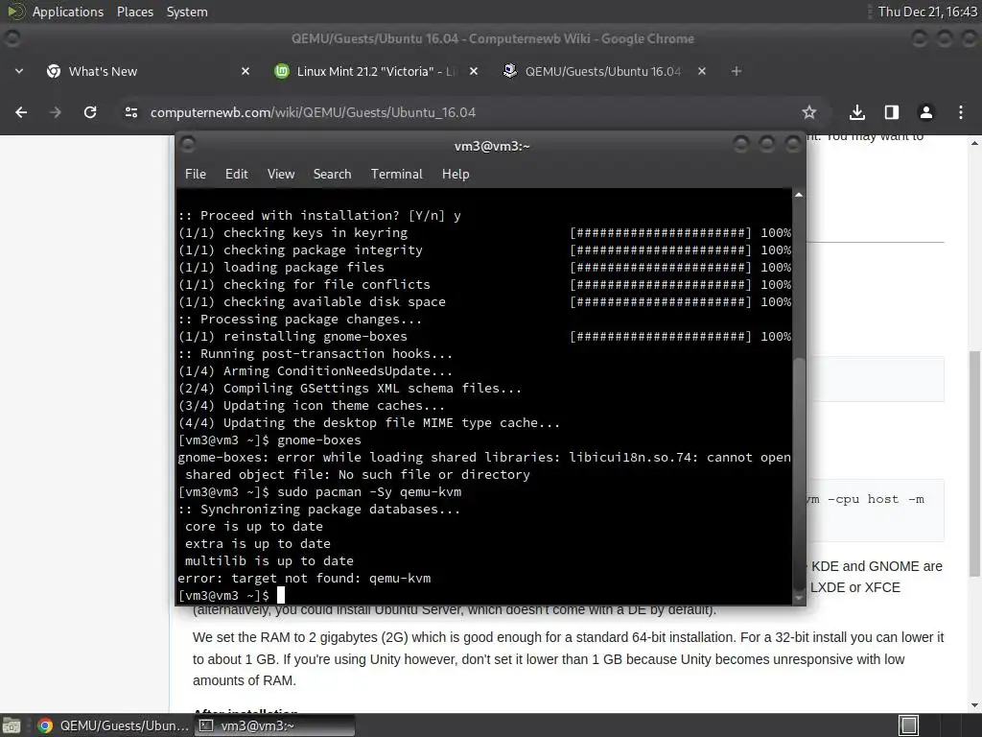Screen dimensions: 982x737
Task: Click terminal scrollbar down arrow
Action: point(799,599)
